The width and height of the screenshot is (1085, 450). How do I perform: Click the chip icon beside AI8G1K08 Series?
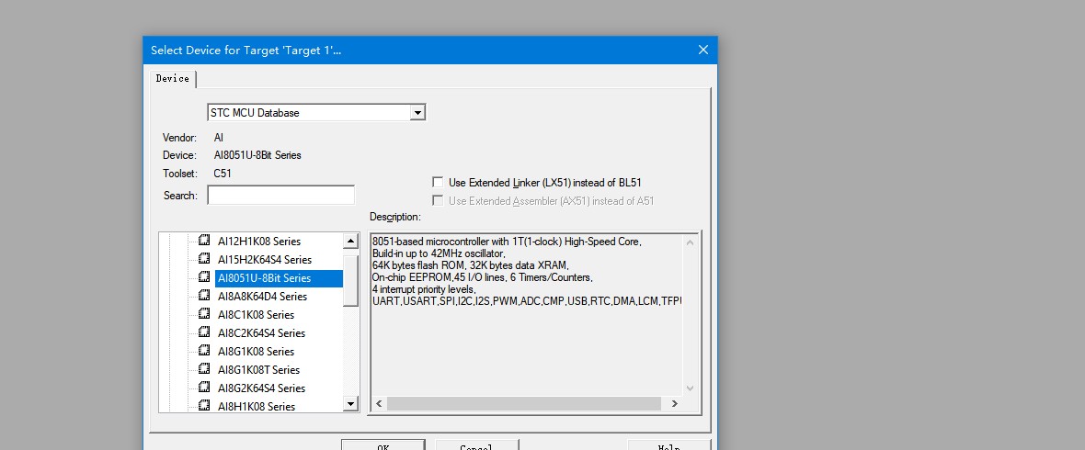click(x=204, y=351)
